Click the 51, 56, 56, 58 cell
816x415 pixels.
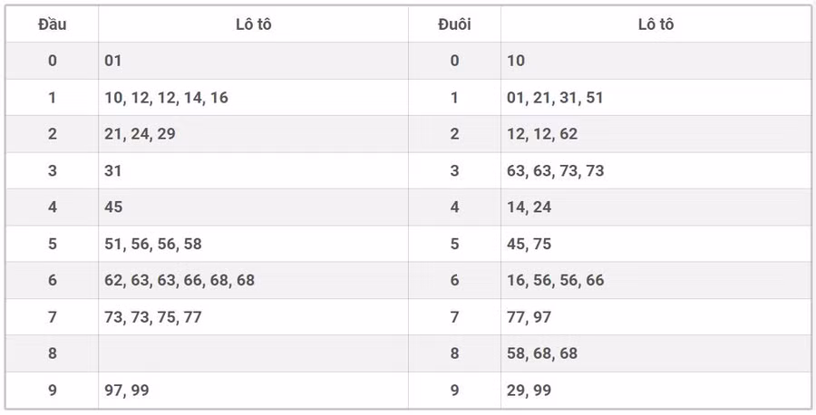click(153, 244)
